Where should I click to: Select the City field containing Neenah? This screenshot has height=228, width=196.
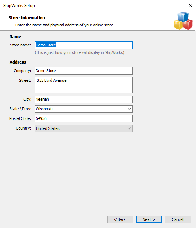84,99
